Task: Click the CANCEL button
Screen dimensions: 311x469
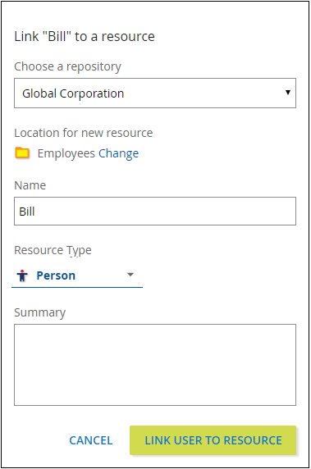Action: [x=91, y=440]
